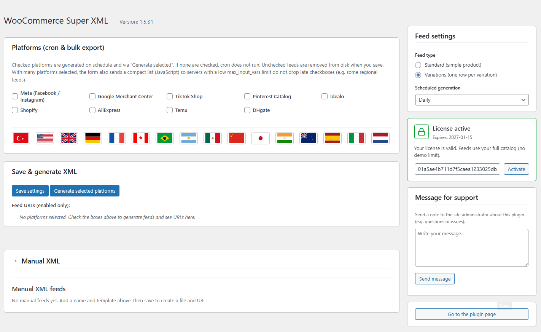Click the green license lock icon

(x=422, y=132)
